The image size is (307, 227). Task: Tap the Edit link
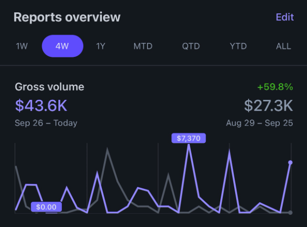click(x=285, y=17)
